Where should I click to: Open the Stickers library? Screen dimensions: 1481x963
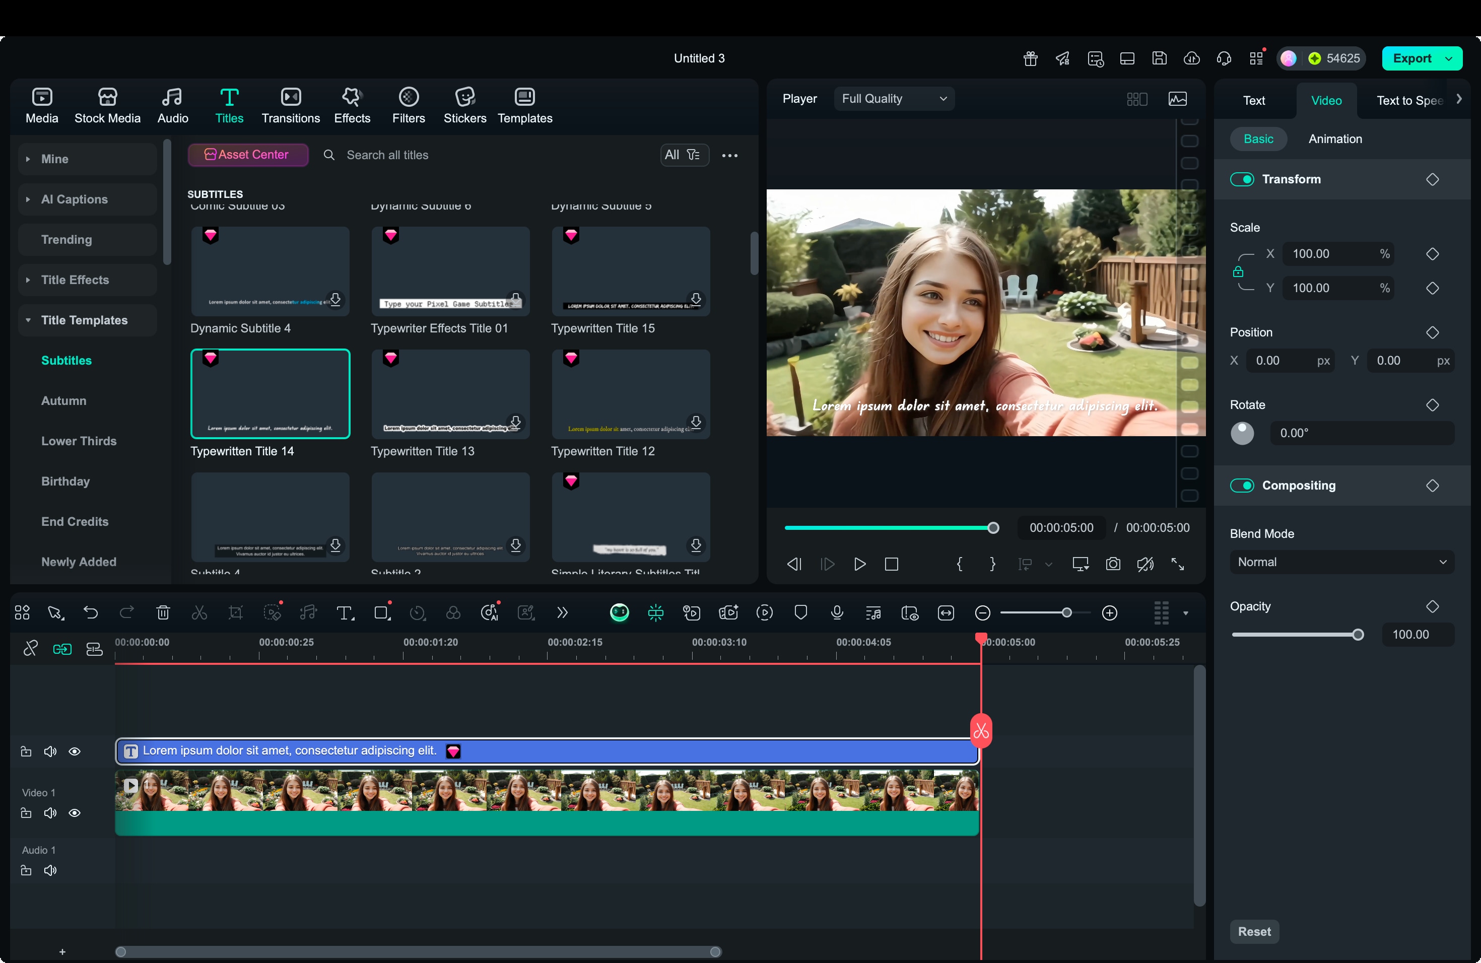tap(464, 105)
